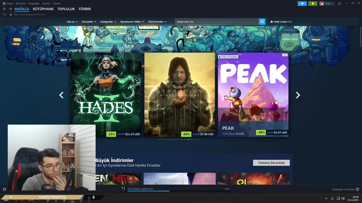Click the padlock icon beside the URL
This screenshot has height=203, width=362.
[x=11, y=14]
